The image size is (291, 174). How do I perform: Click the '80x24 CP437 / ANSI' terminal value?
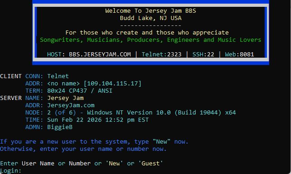(80, 91)
